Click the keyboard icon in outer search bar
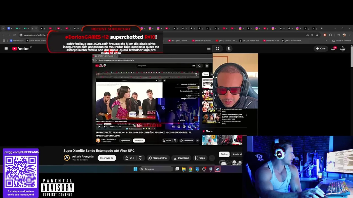This screenshot has width=353, height=198. pos(209,49)
